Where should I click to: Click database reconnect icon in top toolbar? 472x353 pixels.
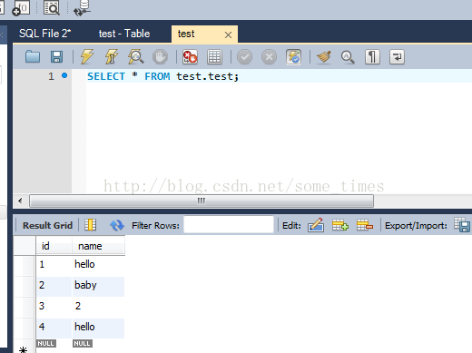click(x=82, y=8)
